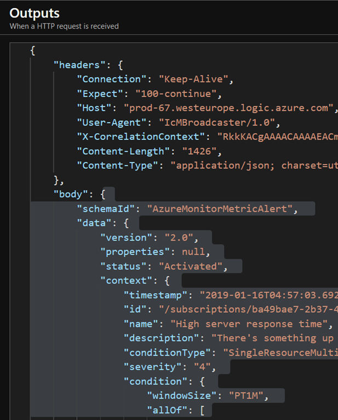Click the "body" key
Image resolution: width=338 pixels, height=420 pixels.
point(71,194)
